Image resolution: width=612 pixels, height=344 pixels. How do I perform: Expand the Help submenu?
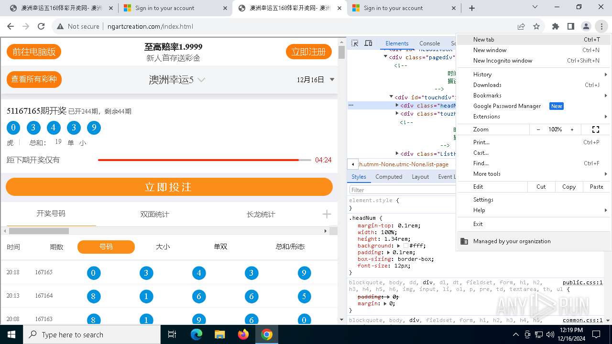[x=534, y=210]
